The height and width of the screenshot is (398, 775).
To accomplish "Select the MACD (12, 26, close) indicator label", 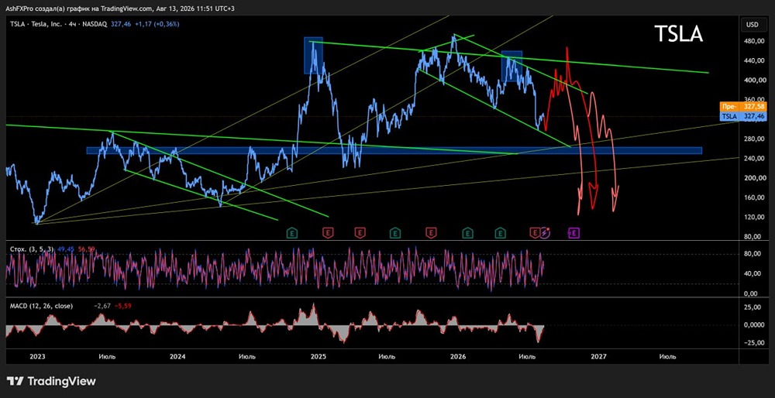I will [x=42, y=306].
